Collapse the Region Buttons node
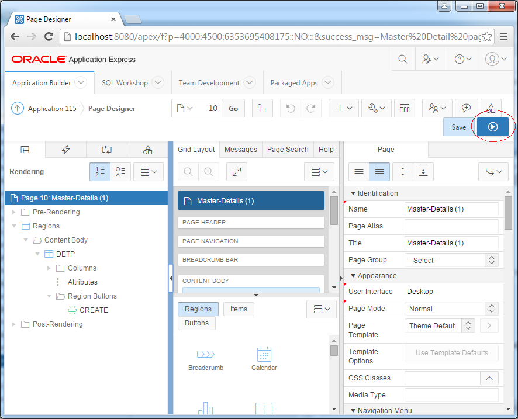This screenshot has width=518, height=419. 49,296
